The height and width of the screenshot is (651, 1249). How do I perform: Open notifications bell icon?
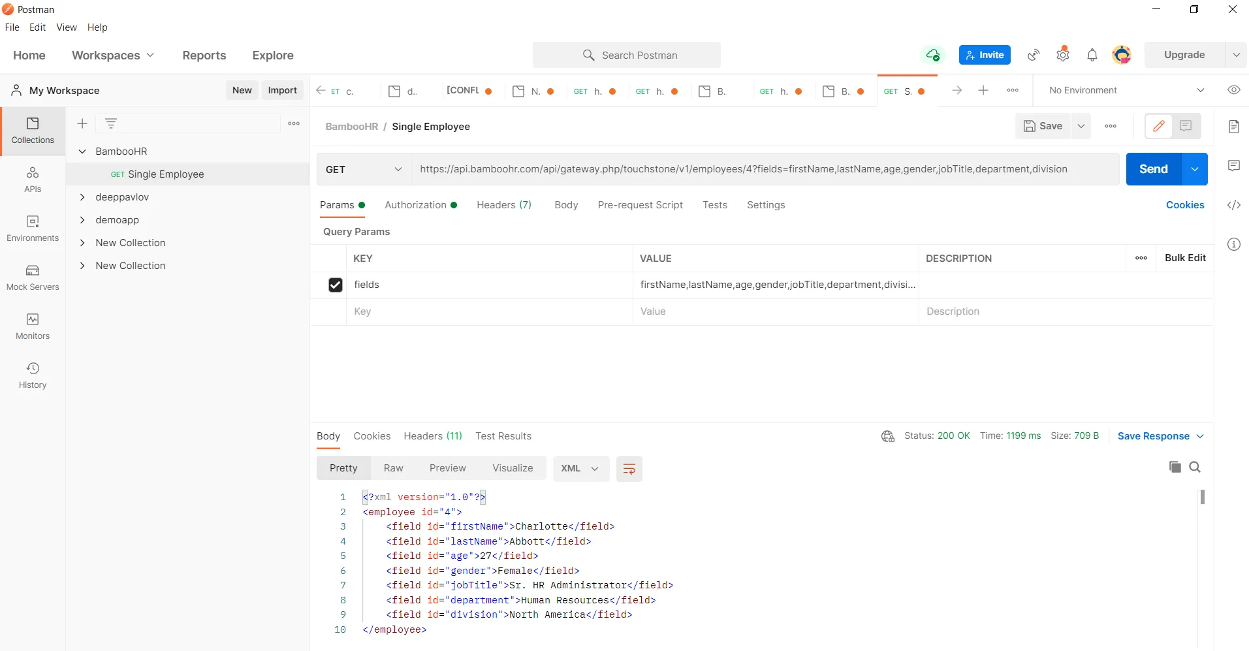1092,55
